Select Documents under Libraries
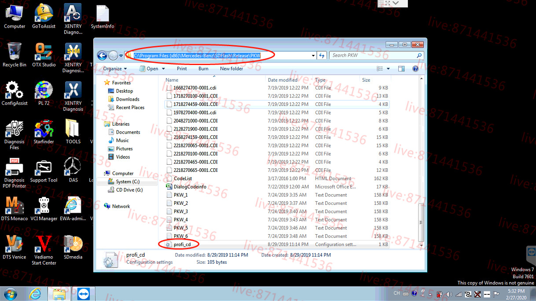 tap(128, 132)
